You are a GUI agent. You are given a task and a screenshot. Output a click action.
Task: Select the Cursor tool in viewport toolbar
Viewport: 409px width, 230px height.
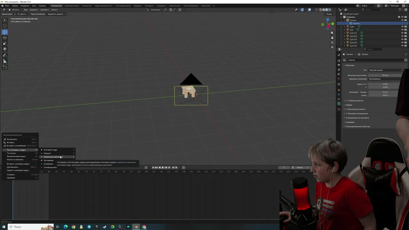point(5,26)
